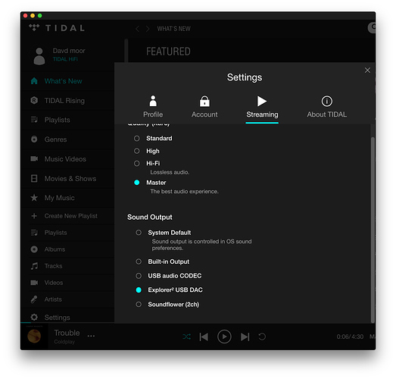Screen dimensions: 396x379
Task: Select Standard streaming quality
Action: pos(136,138)
